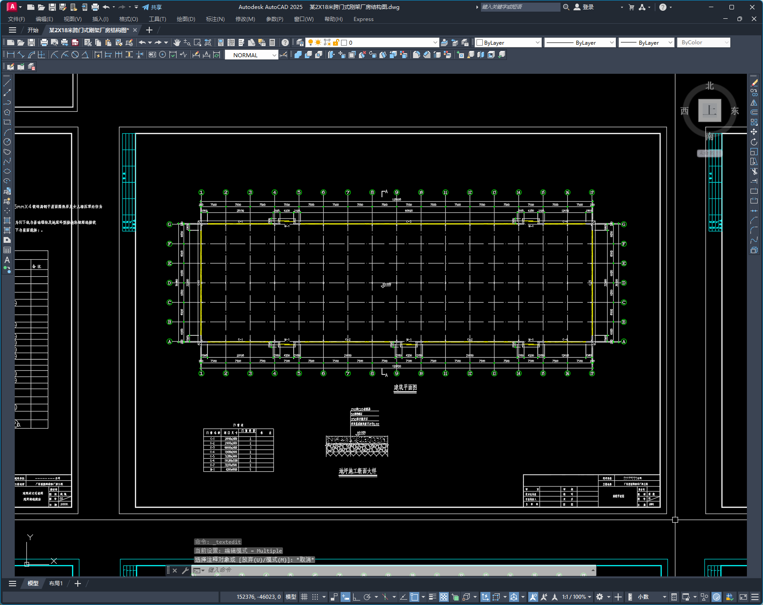
Task: Open the 1:1 annotation scale dropdown
Action: pyautogui.click(x=577, y=597)
